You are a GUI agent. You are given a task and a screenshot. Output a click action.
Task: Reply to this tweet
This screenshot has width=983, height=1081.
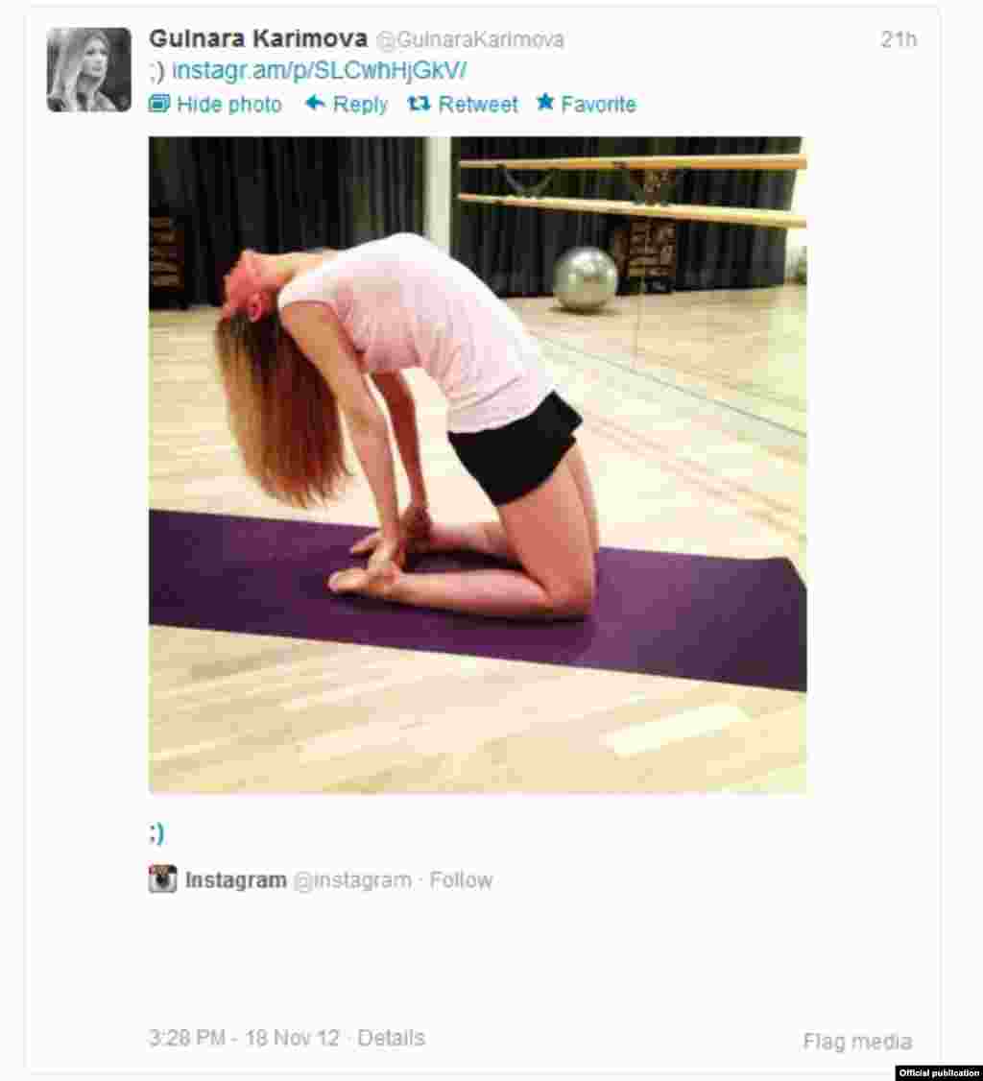(x=347, y=104)
